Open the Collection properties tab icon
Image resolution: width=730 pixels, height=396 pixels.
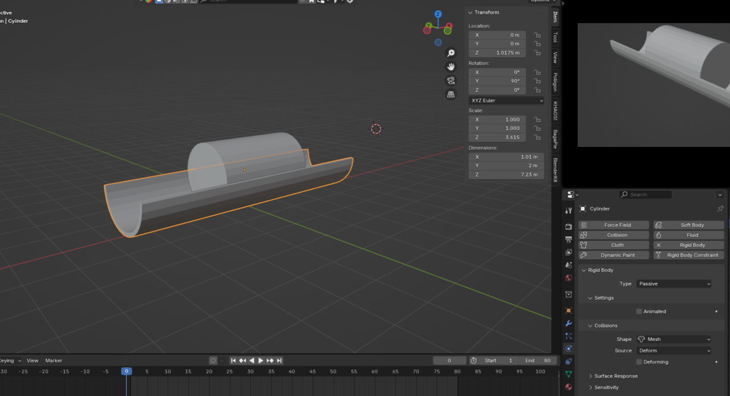click(x=568, y=294)
